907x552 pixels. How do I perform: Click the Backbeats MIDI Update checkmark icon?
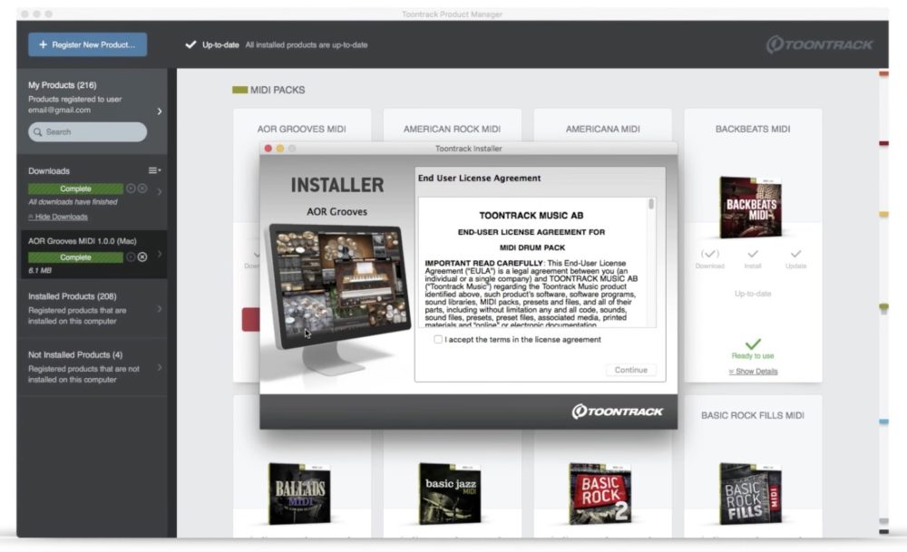[x=795, y=254]
